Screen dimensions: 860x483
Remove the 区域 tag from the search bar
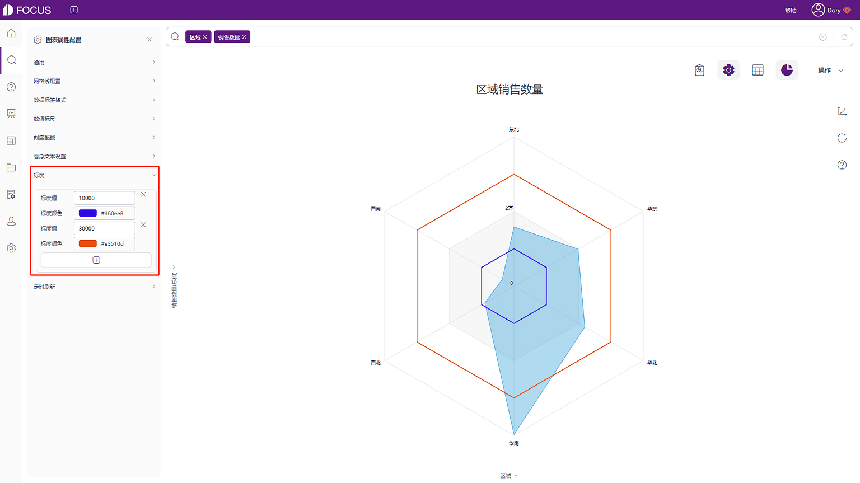205,37
